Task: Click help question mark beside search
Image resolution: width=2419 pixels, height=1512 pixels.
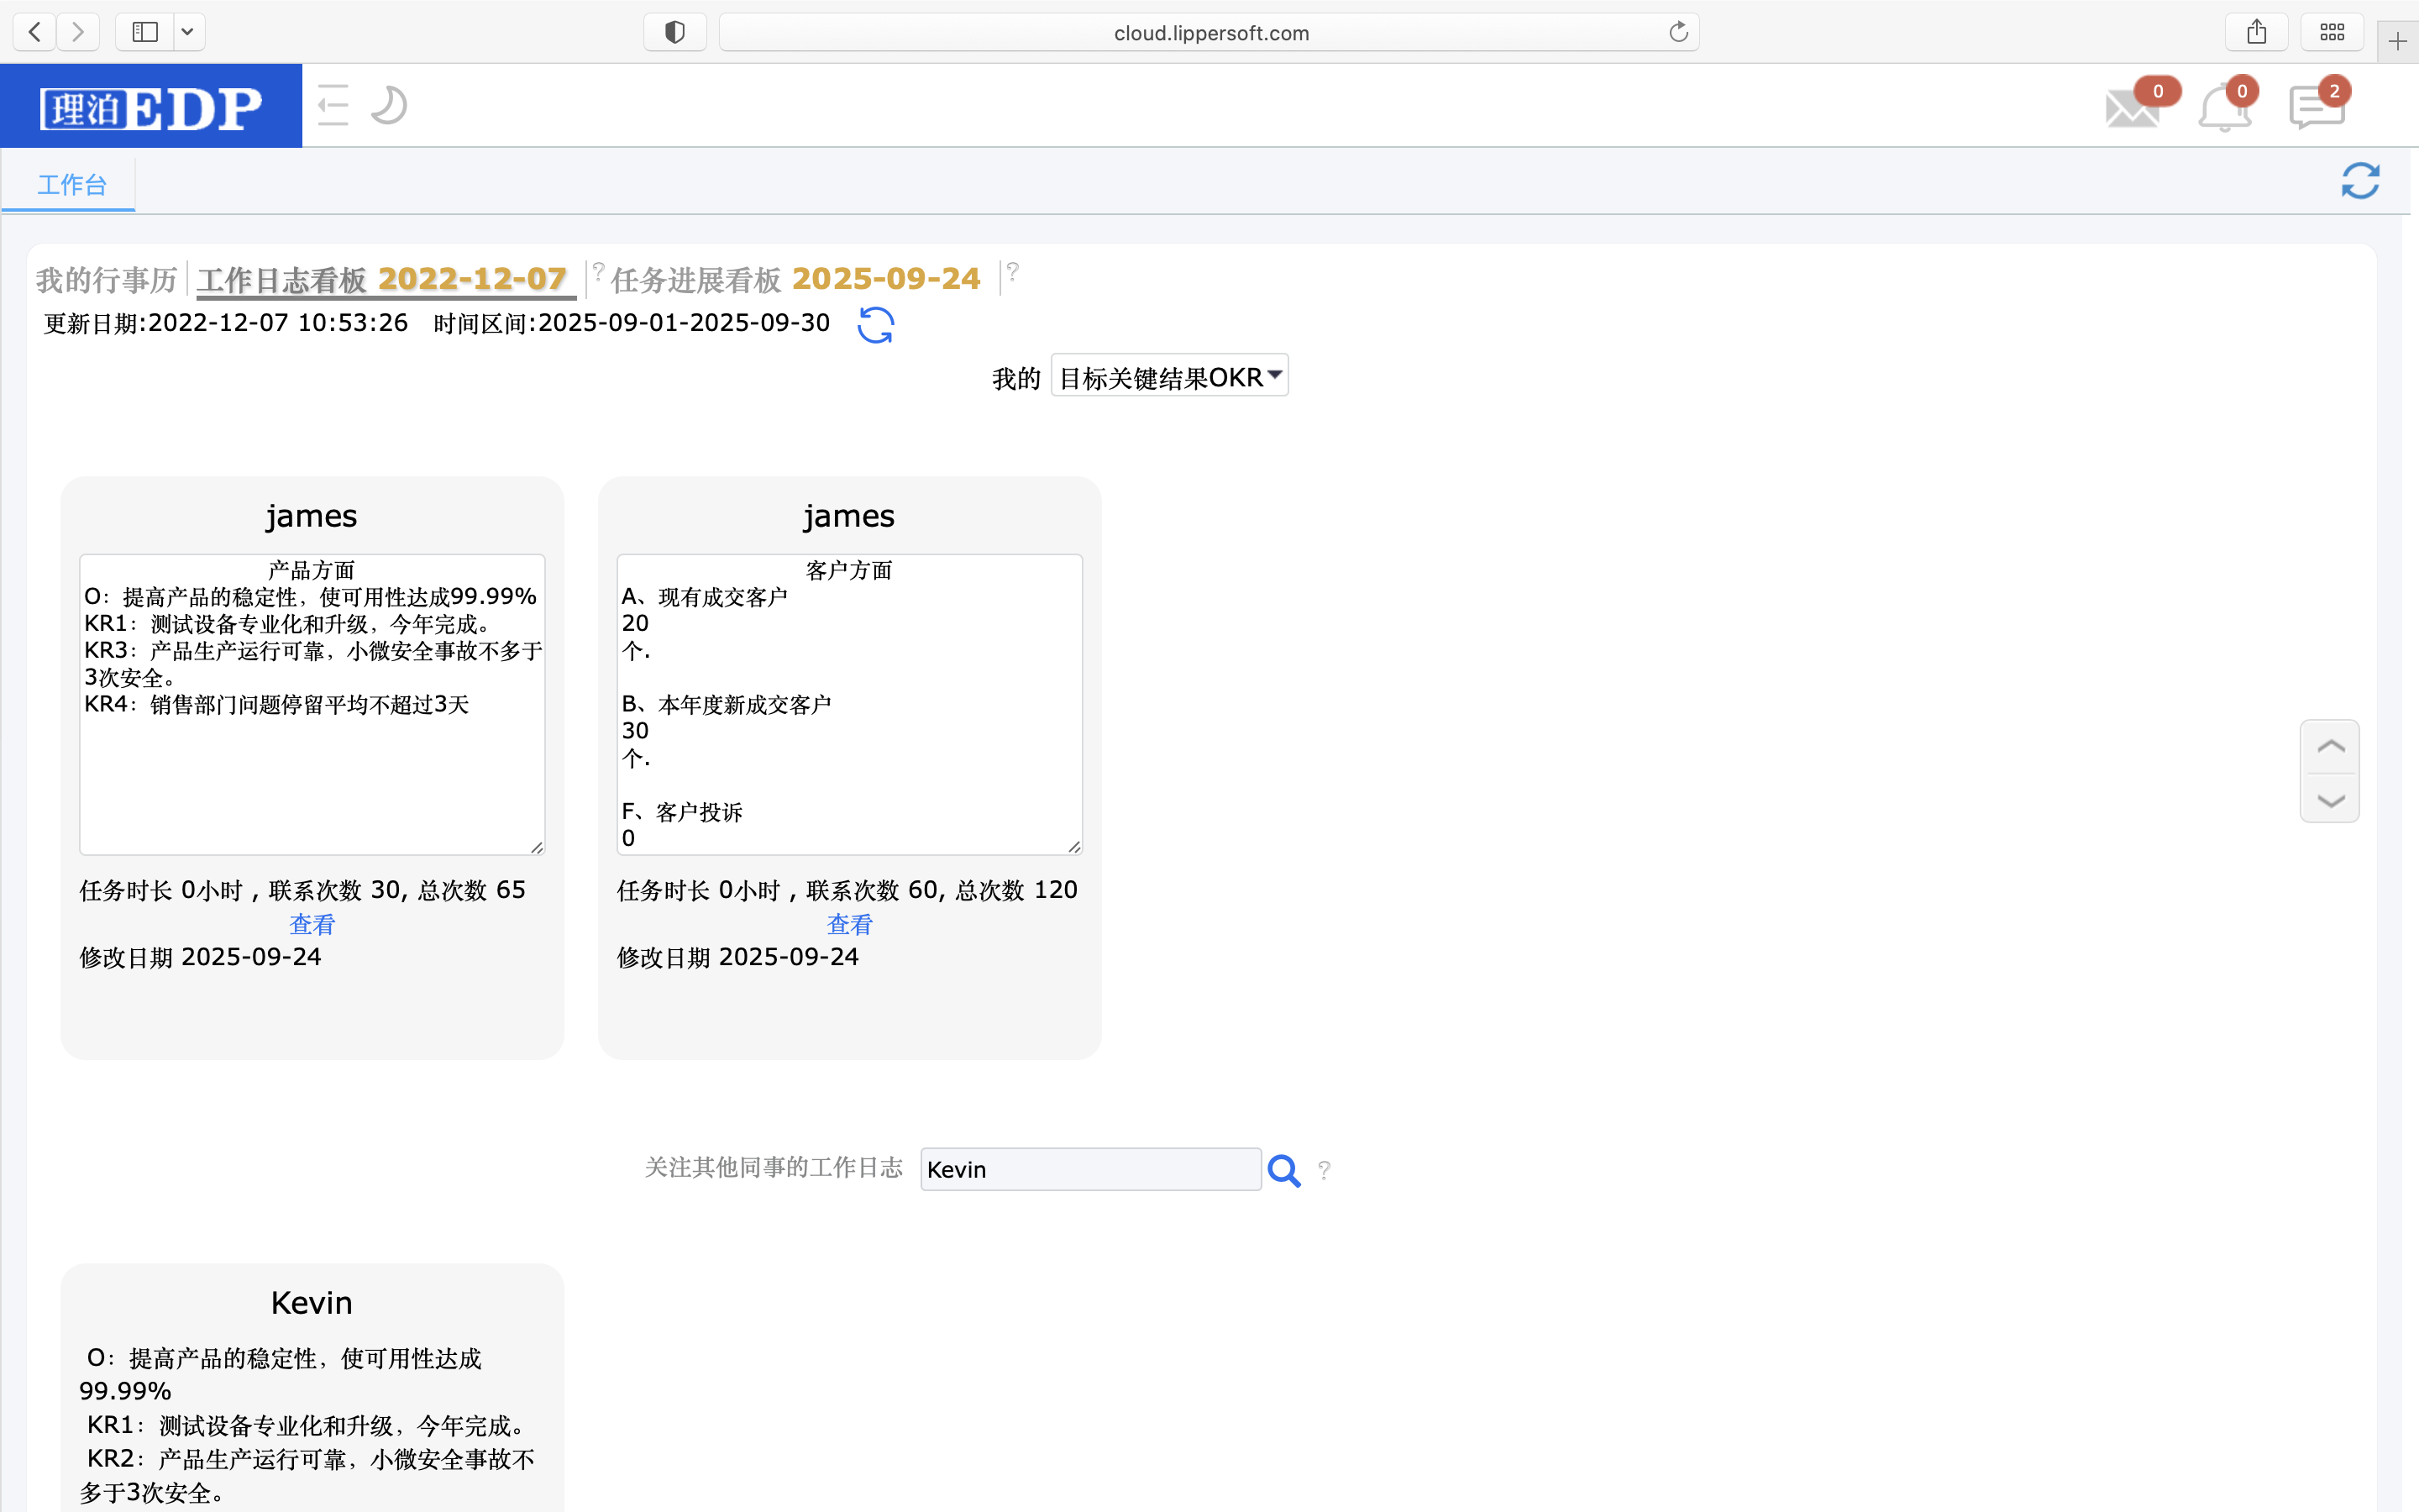Action: tap(1325, 1170)
